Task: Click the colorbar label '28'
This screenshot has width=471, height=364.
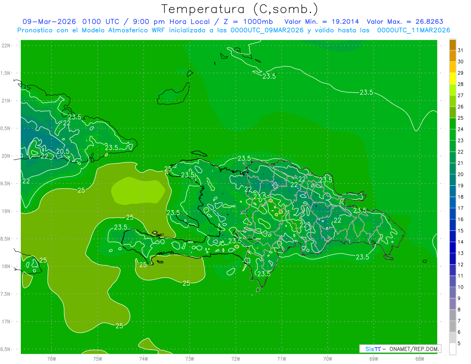Action: tap(461, 84)
